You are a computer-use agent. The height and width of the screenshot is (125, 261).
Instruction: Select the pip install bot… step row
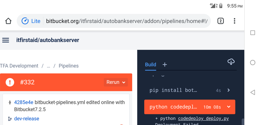pos(190,90)
